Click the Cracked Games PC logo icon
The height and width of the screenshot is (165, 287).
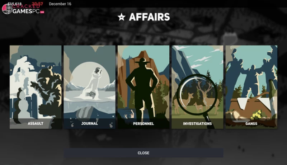click(x=7, y=9)
